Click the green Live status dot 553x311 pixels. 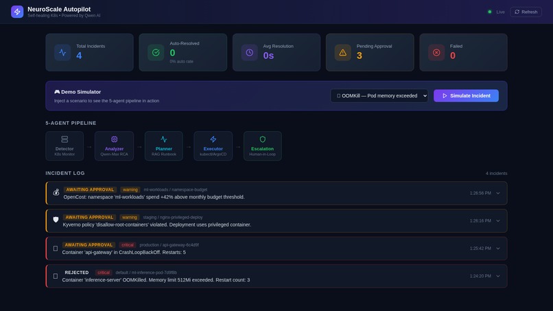point(489,12)
